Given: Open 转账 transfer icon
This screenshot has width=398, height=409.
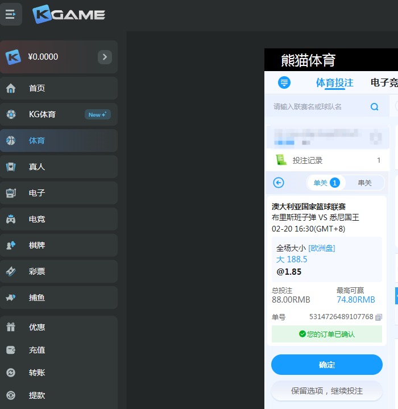Looking at the screenshot, I should click(x=11, y=373).
